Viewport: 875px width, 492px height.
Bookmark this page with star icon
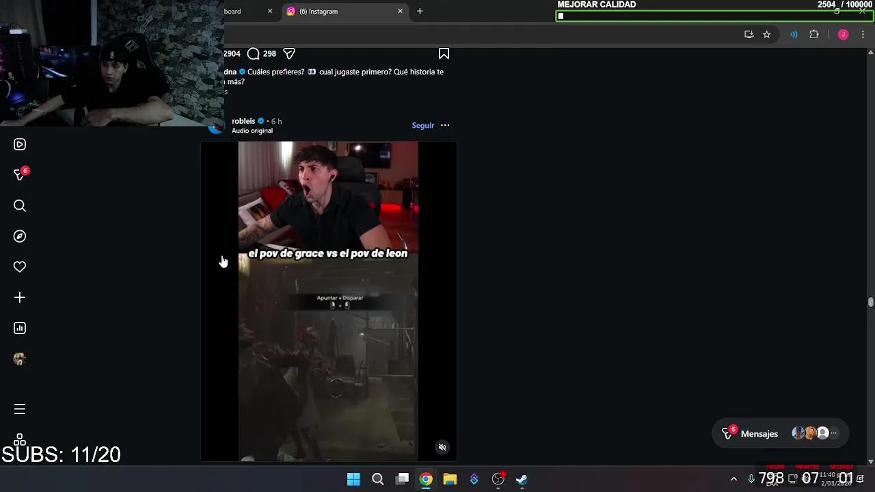[x=766, y=34]
